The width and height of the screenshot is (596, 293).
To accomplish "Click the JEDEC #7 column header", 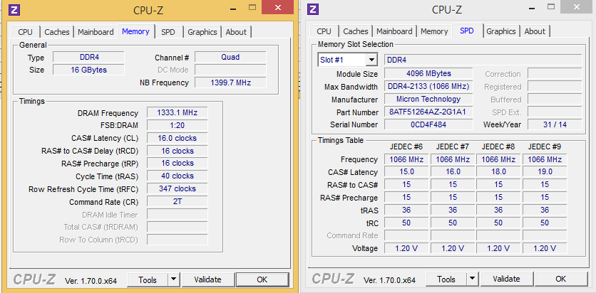I will point(452,146).
